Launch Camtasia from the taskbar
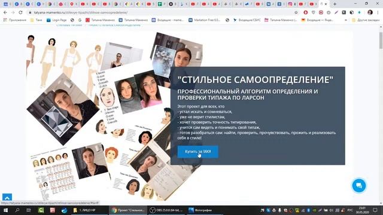 tap(41, 210)
